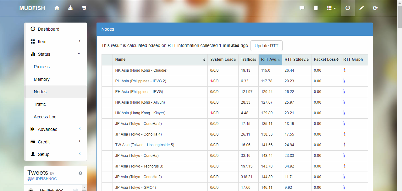Click the Mudfish NOC tweet avatar
The height and width of the screenshot is (191, 402).
point(31,189)
